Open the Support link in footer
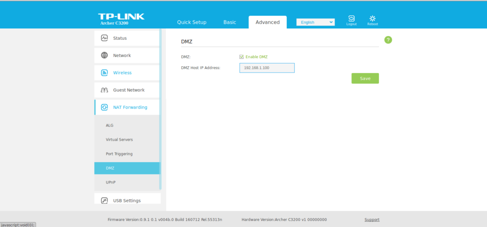 point(372,219)
